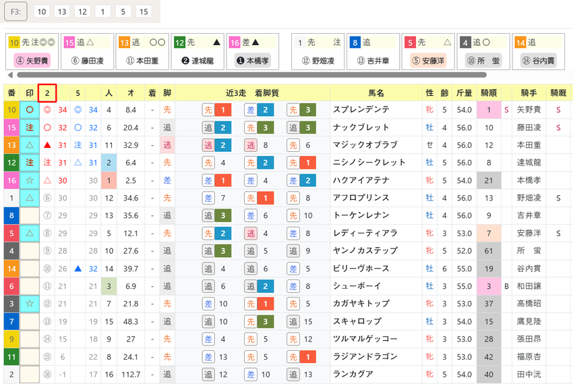The image size is (573, 384).
Task: Click jockey name 田中洸
Action: click(x=529, y=374)
